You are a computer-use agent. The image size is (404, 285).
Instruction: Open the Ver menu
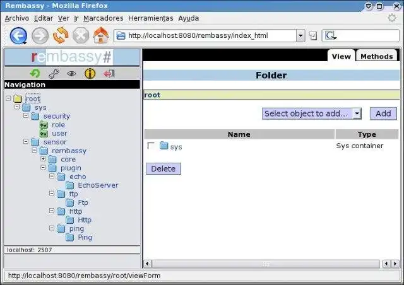coord(63,18)
